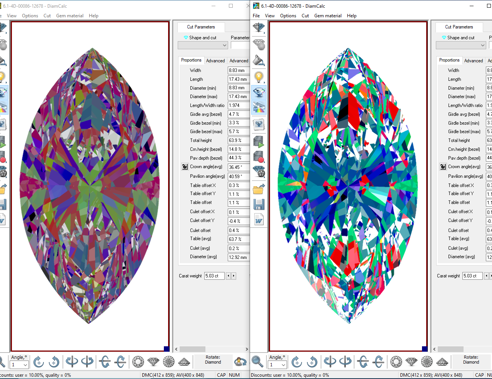Increase carat weight arrow in left window
This screenshot has height=379, width=492.
(233, 276)
